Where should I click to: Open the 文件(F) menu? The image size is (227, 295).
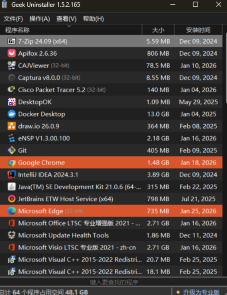click(x=13, y=19)
